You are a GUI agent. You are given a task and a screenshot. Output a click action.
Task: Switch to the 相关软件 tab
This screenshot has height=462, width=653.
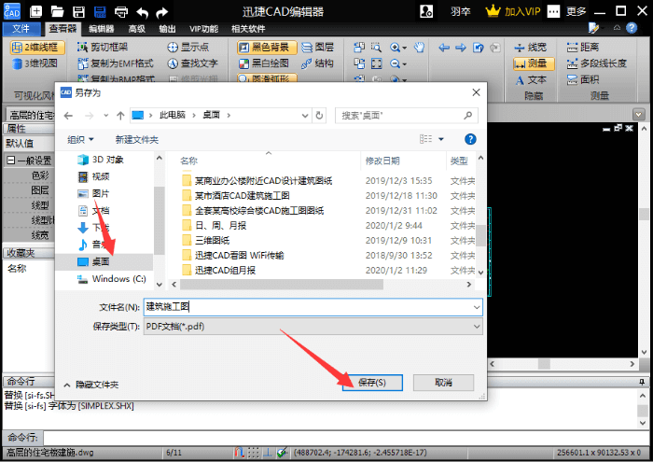click(x=248, y=29)
